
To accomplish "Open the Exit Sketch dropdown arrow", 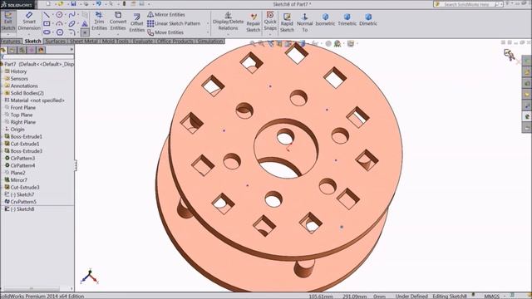I will pyautogui.click(x=8, y=35).
